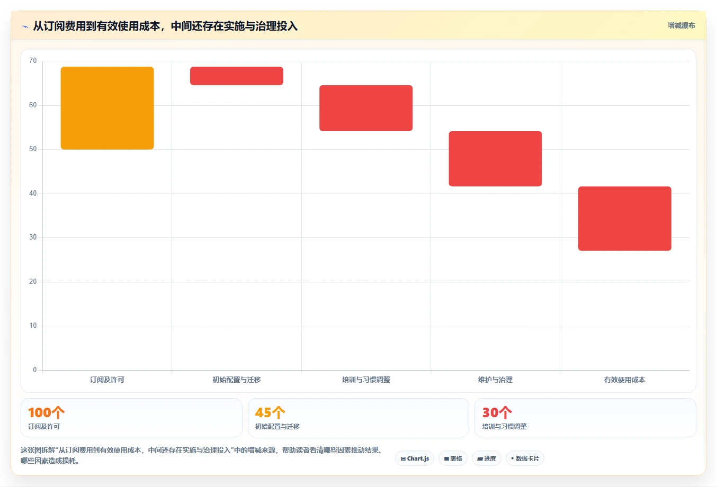Select the 数据卡片 tag chip

point(525,458)
